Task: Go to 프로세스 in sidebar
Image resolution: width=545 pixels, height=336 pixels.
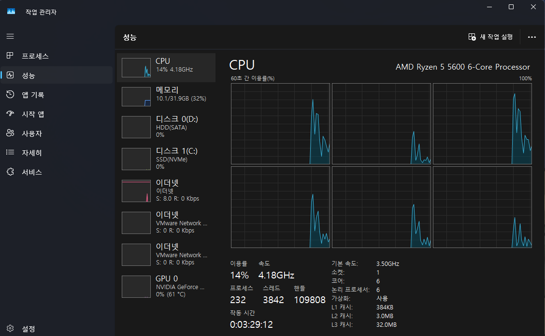Action: [x=57, y=56]
